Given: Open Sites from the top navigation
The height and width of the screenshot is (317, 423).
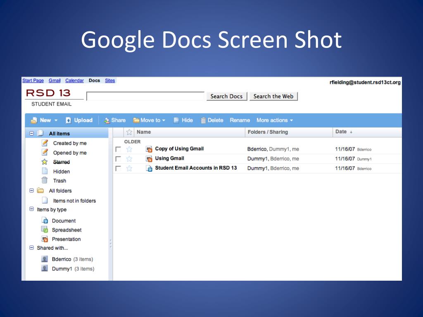Looking at the screenshot, I should (x=110, y=80).
